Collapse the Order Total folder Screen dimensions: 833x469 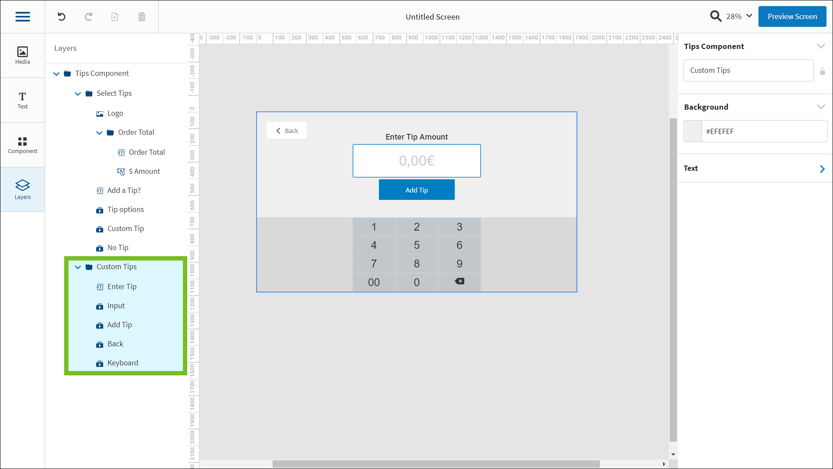pos(99,133)
